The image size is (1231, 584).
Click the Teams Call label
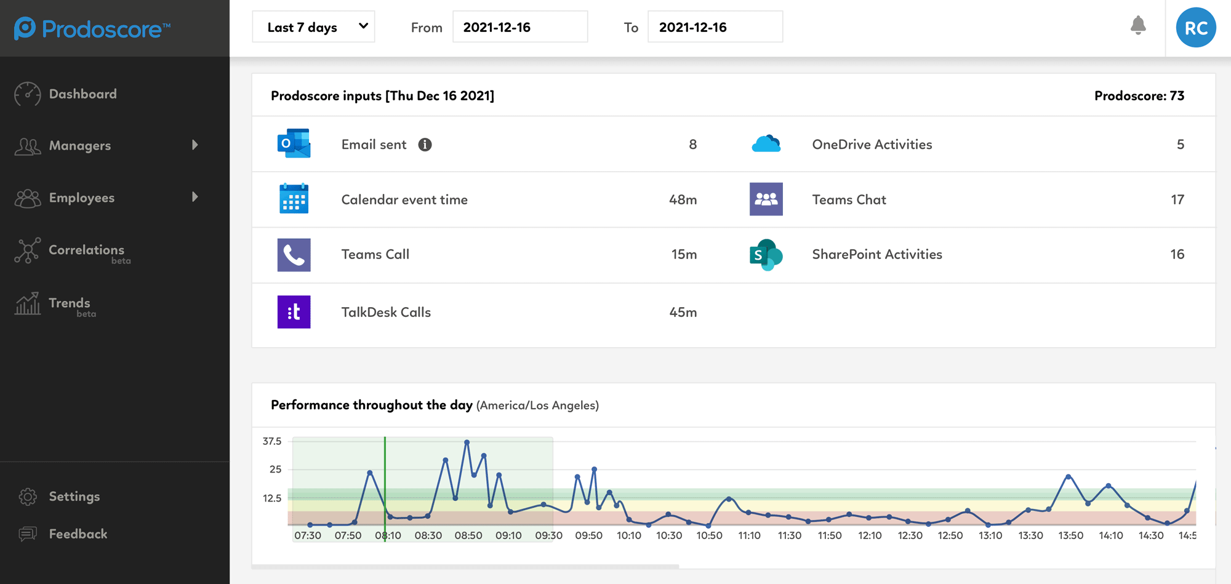(x=375, y=254)
